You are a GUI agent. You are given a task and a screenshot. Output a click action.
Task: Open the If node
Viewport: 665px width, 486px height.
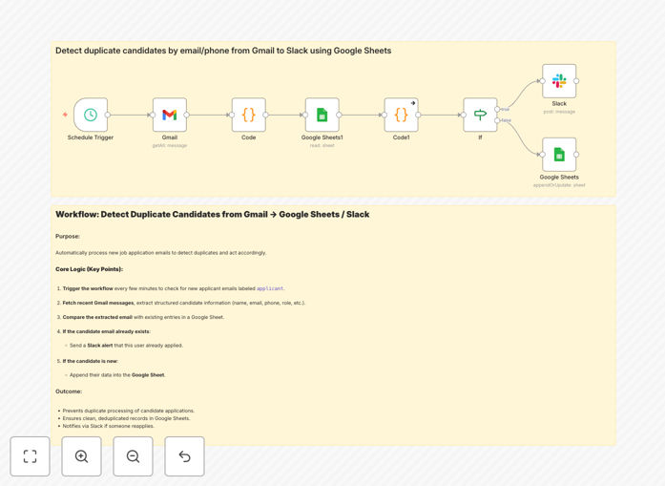[x=480, y=115]
